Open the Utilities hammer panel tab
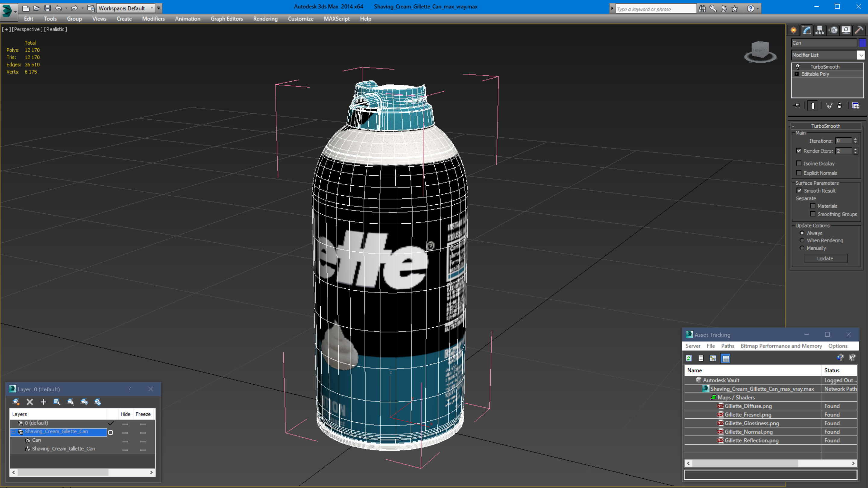 click(859, 30)
